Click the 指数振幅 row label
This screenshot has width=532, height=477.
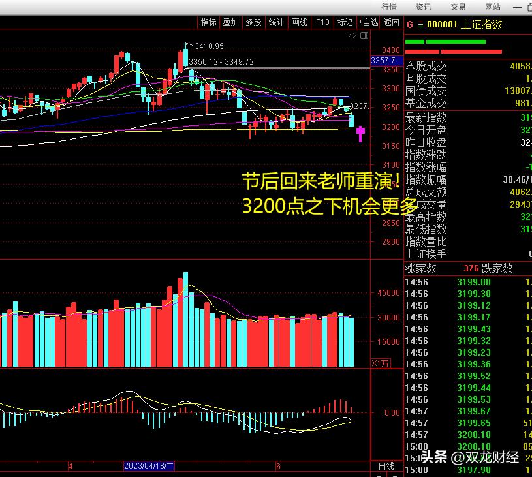pyautogui.click(x=426, y=179)
